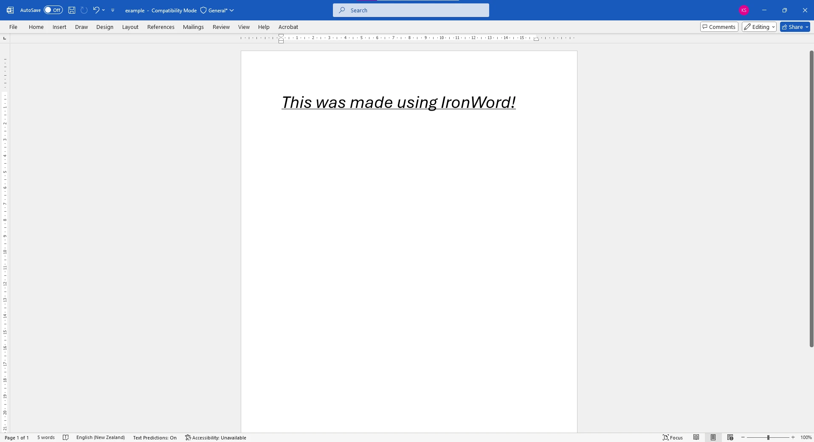Toggle the AutoSave switch on
This screenshot has height=442, width=814.
53,10
